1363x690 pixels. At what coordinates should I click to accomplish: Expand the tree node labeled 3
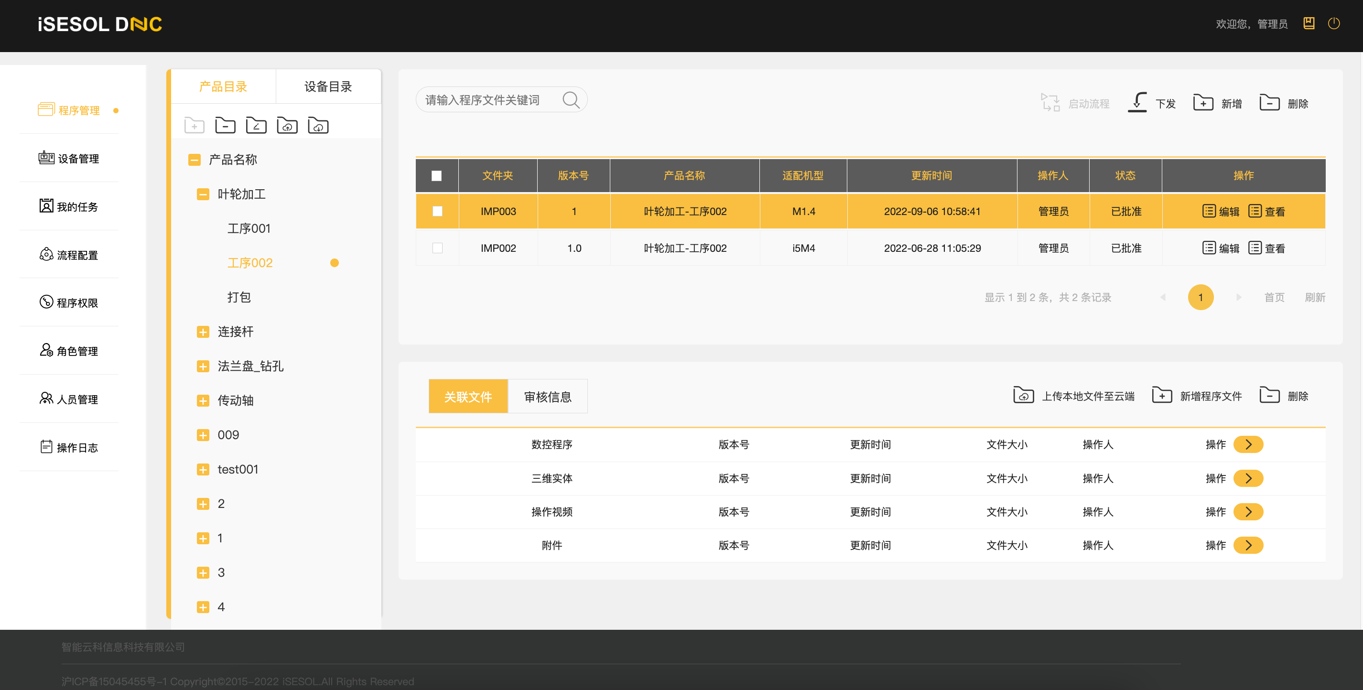tap(203, 572)
